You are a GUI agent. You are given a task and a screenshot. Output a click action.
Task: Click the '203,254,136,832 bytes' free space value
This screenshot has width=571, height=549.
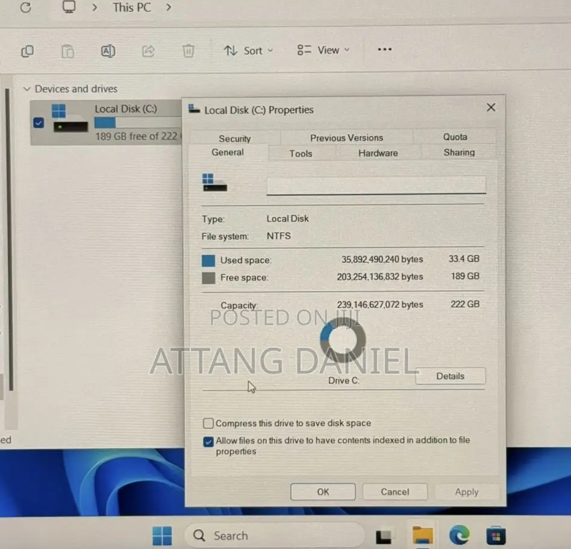(x=380, y=277)
